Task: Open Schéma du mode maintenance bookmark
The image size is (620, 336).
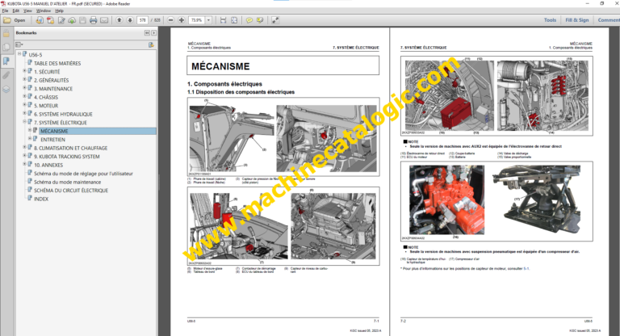Action: [67, 182]
